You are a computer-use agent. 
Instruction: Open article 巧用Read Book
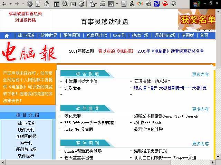(x=147, y=123)
